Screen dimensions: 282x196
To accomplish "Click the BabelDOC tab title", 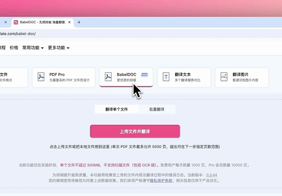I will [42, 22].
